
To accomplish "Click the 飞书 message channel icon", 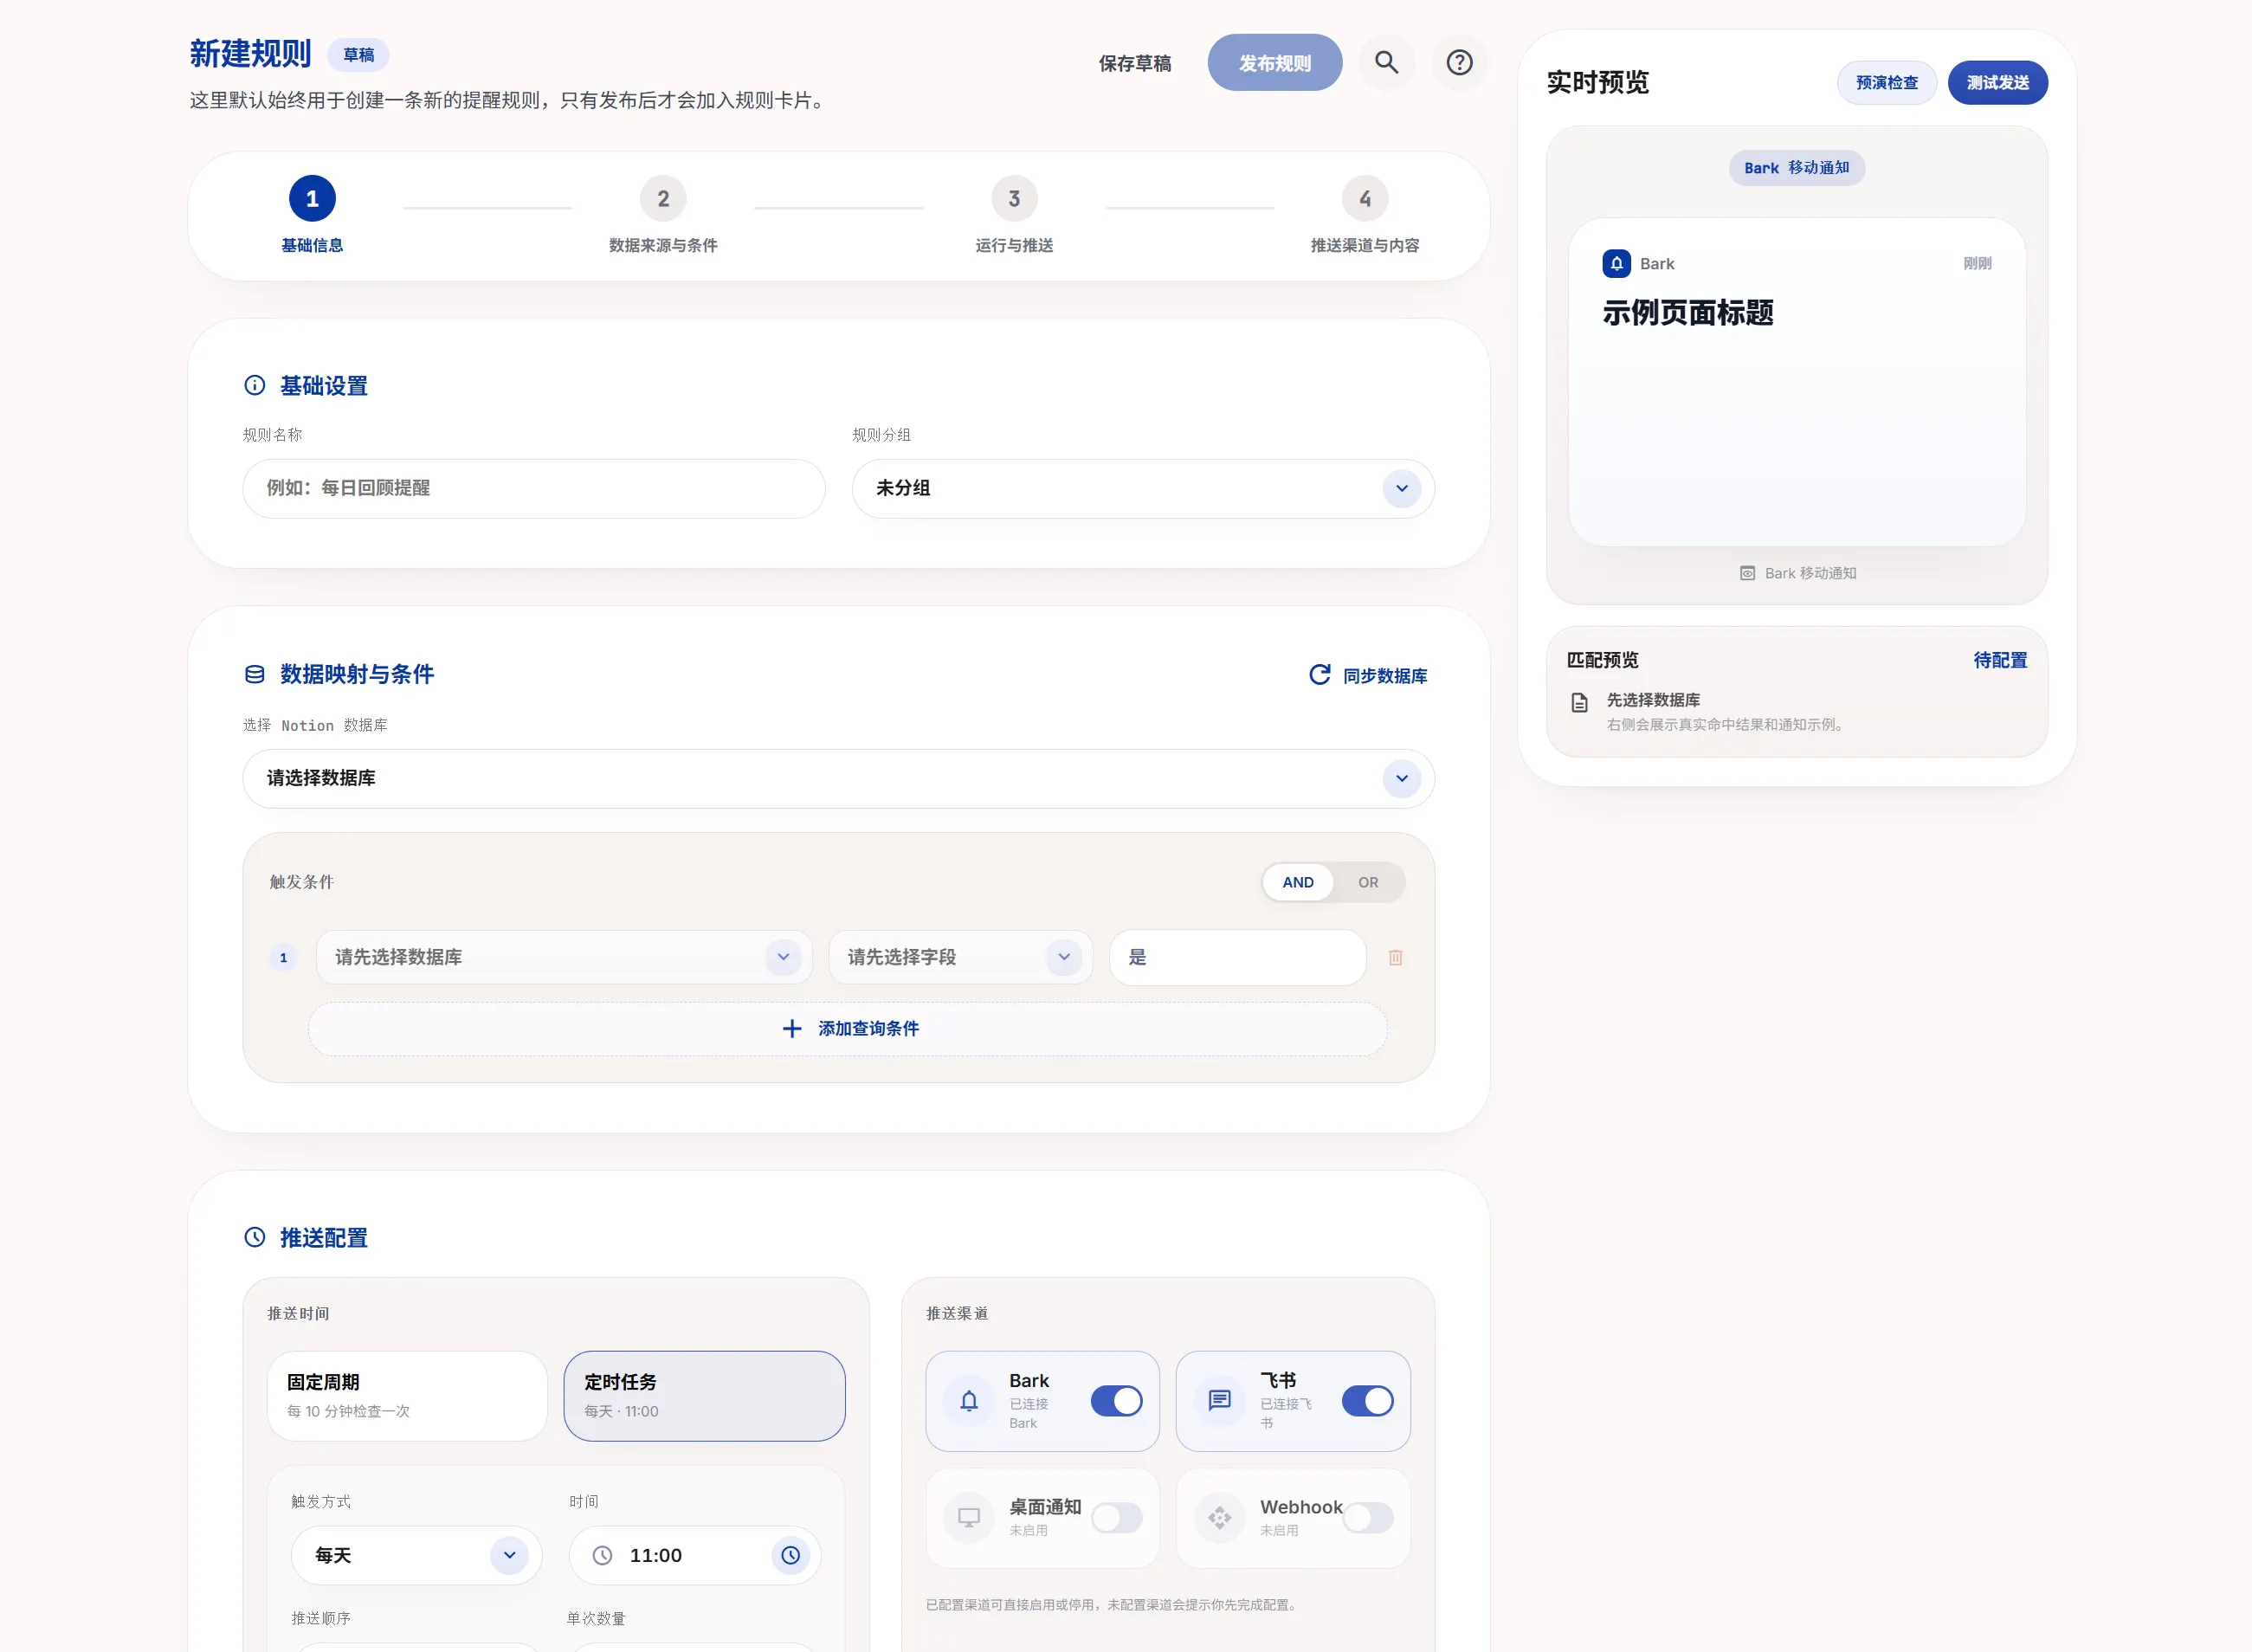I will pos(1220,1401).
